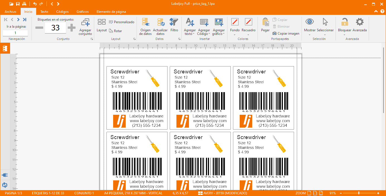386x196 pixels.
Task: Open Recuadro border color swatch
Action: pos(249,22)
